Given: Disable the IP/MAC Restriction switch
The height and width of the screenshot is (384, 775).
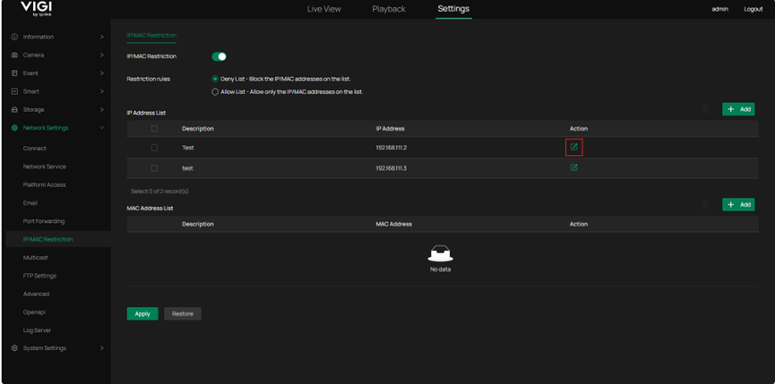Looking at the screenshot, I should (220, 56).
